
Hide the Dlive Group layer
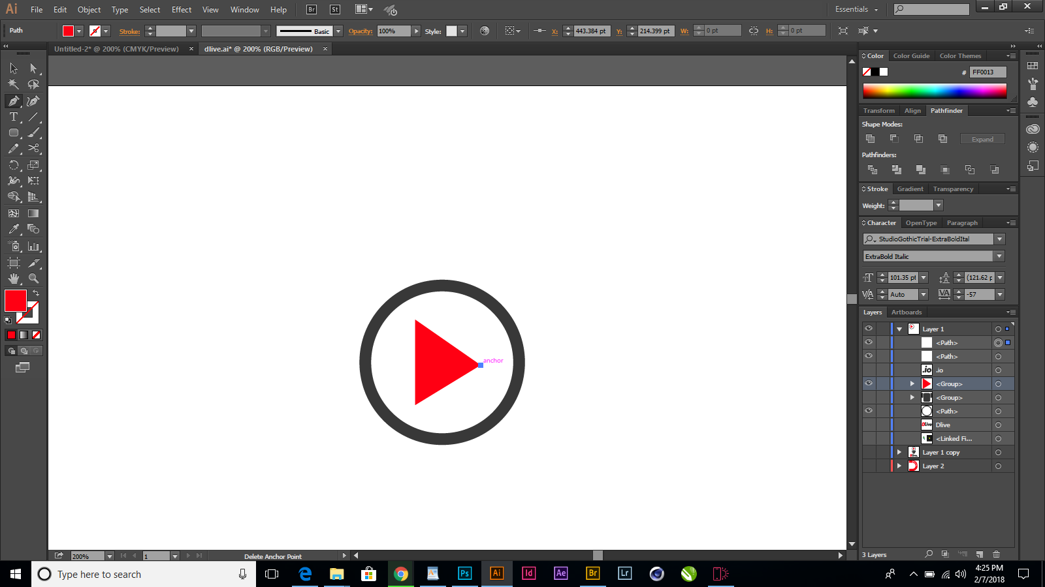click(869, 384)
